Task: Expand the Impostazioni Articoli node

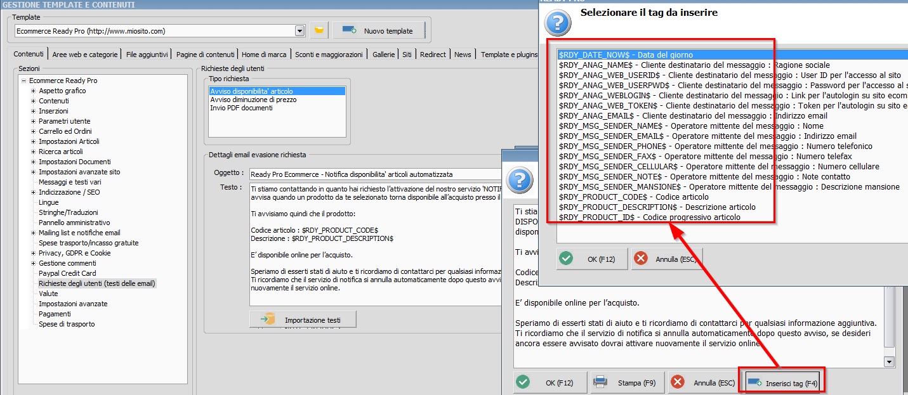Action: [x=33, y=141]
